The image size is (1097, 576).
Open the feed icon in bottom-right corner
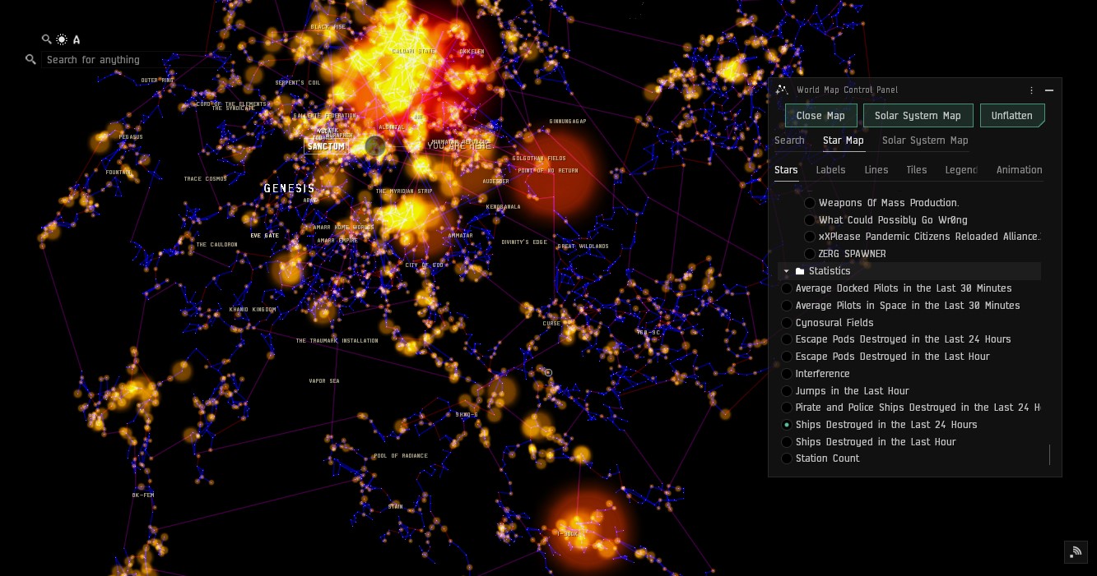pyautogui.click(x=1075, y=552)
